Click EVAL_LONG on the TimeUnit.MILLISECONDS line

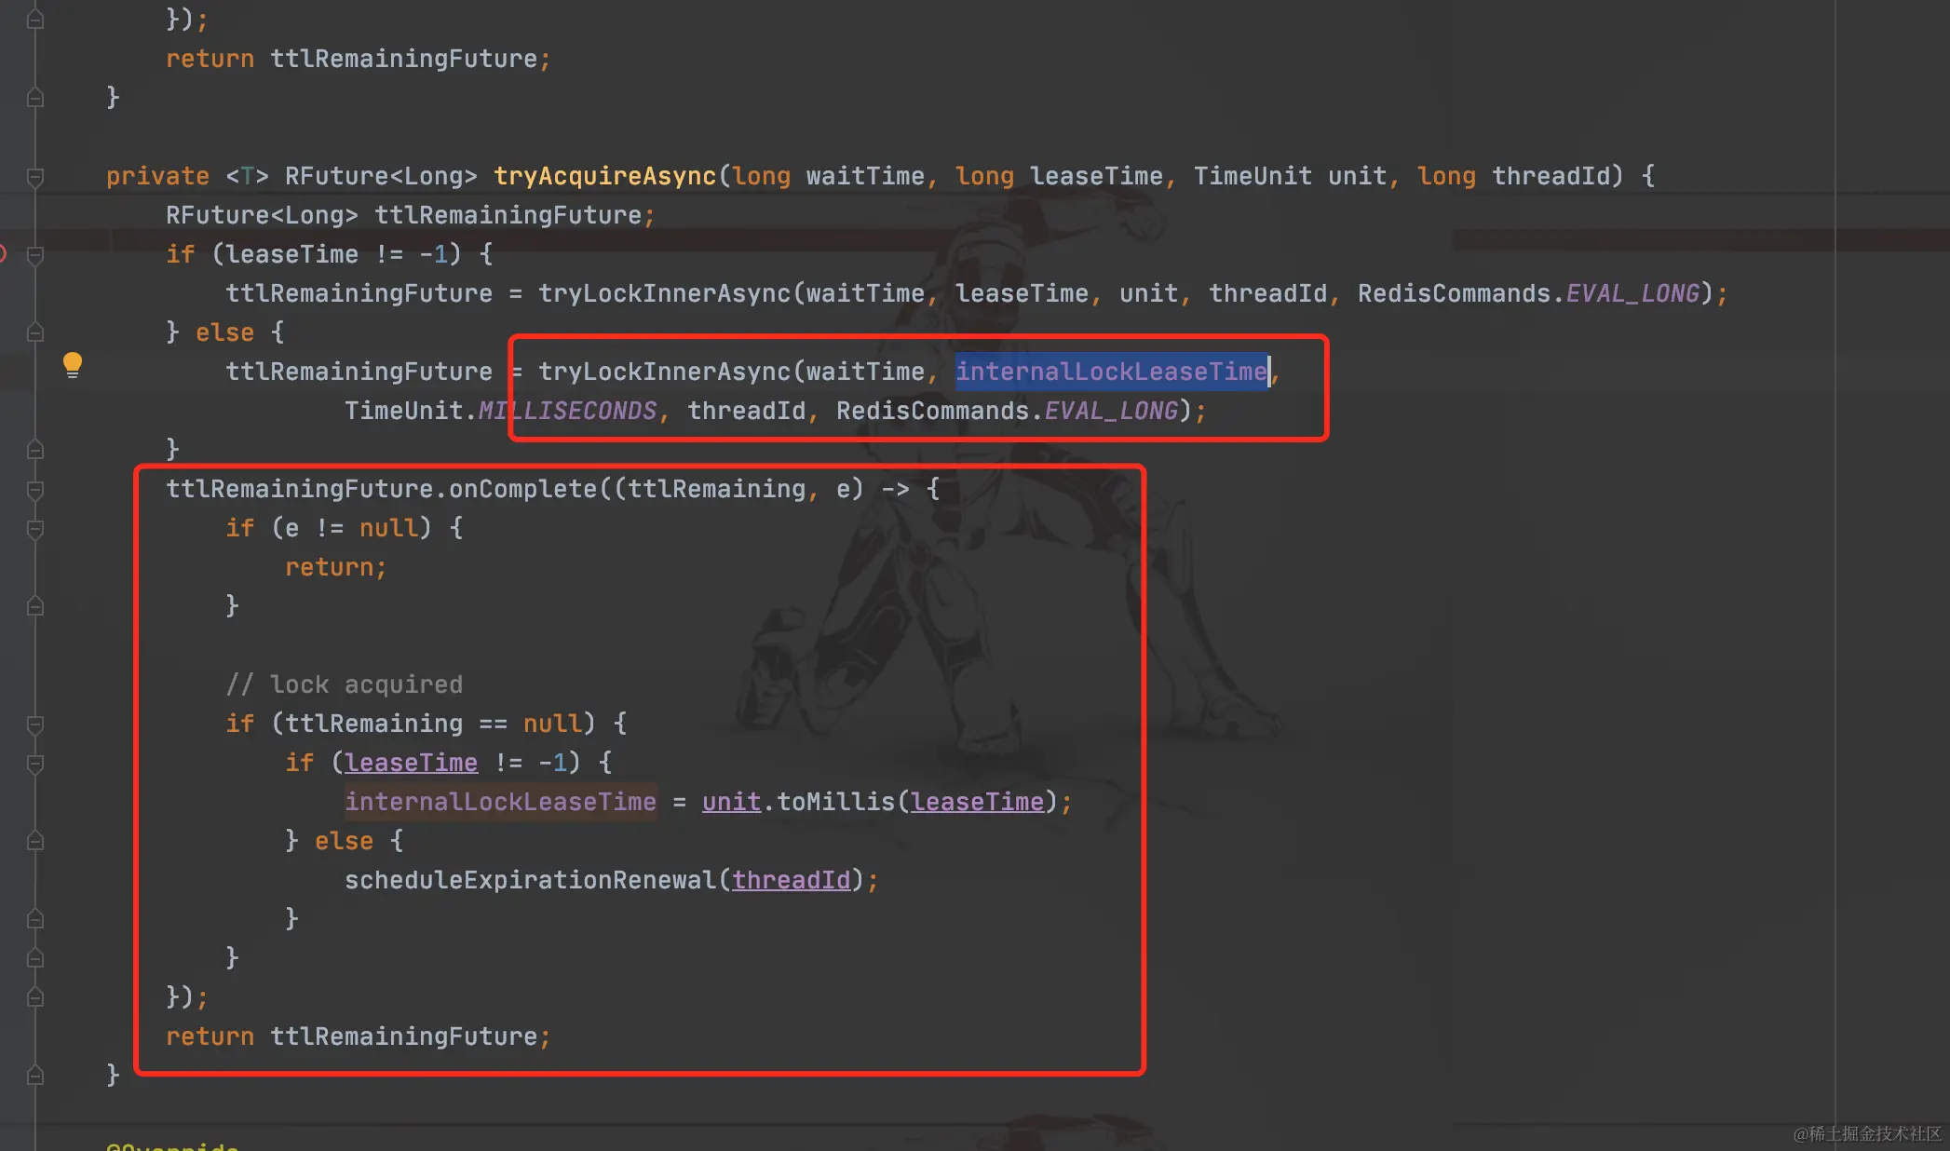pyautogui.click(x=1111, y=411)
